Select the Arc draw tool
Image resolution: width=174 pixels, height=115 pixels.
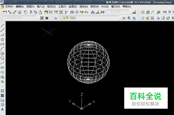(x=2, y=49)
